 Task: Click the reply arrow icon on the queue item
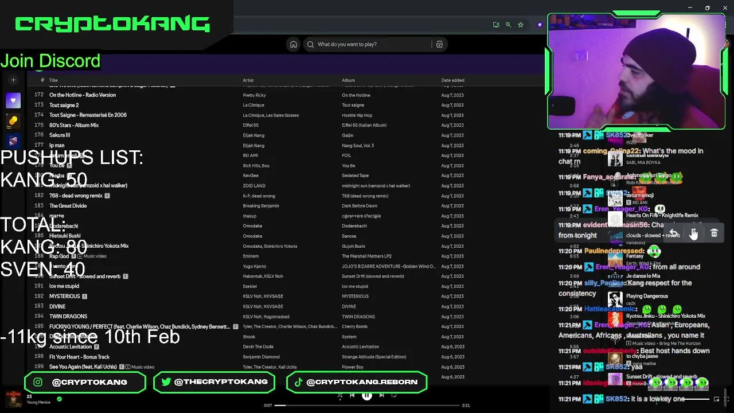pyautogui.click(x=674, y=233)
